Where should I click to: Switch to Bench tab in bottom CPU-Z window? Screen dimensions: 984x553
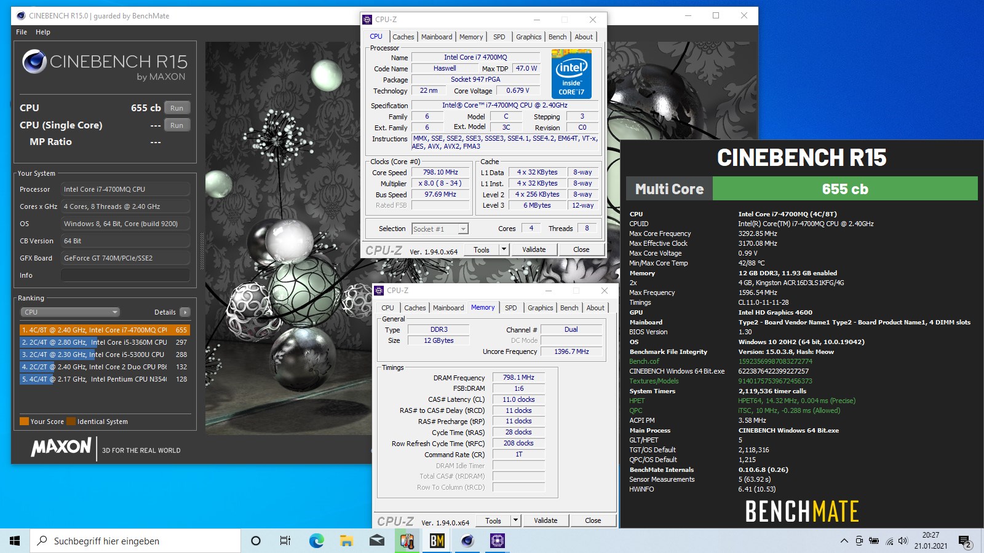pyautogui.click(x=569, y=308)
